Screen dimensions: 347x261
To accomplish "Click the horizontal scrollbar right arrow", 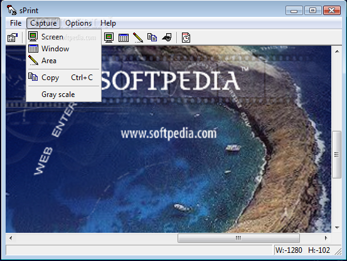I will pos(326,238).
